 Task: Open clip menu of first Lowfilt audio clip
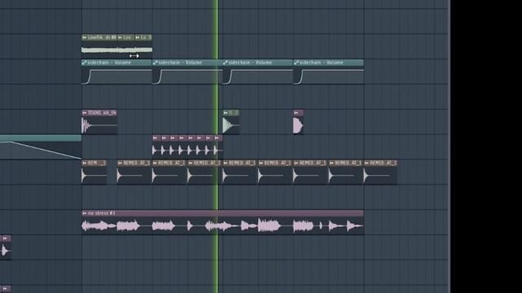point(84,37)
